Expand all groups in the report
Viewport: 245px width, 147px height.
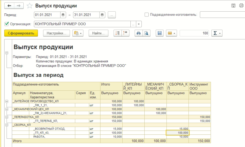tap(117, 33)
